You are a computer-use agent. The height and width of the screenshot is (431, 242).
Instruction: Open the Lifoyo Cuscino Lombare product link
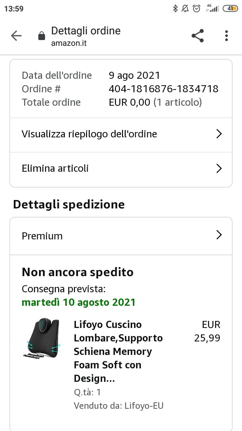pyautogui.click(x=118, y=352)
